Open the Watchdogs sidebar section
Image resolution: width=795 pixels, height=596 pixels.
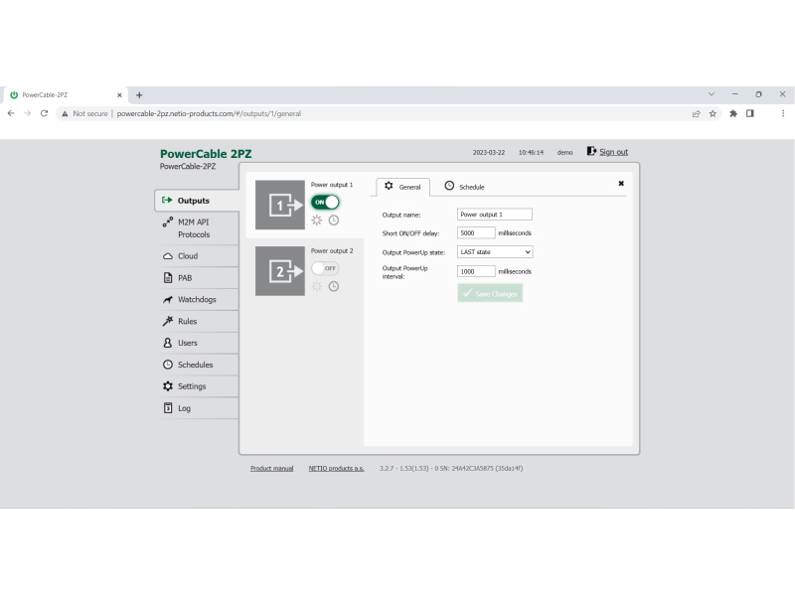tap(197, 300)
